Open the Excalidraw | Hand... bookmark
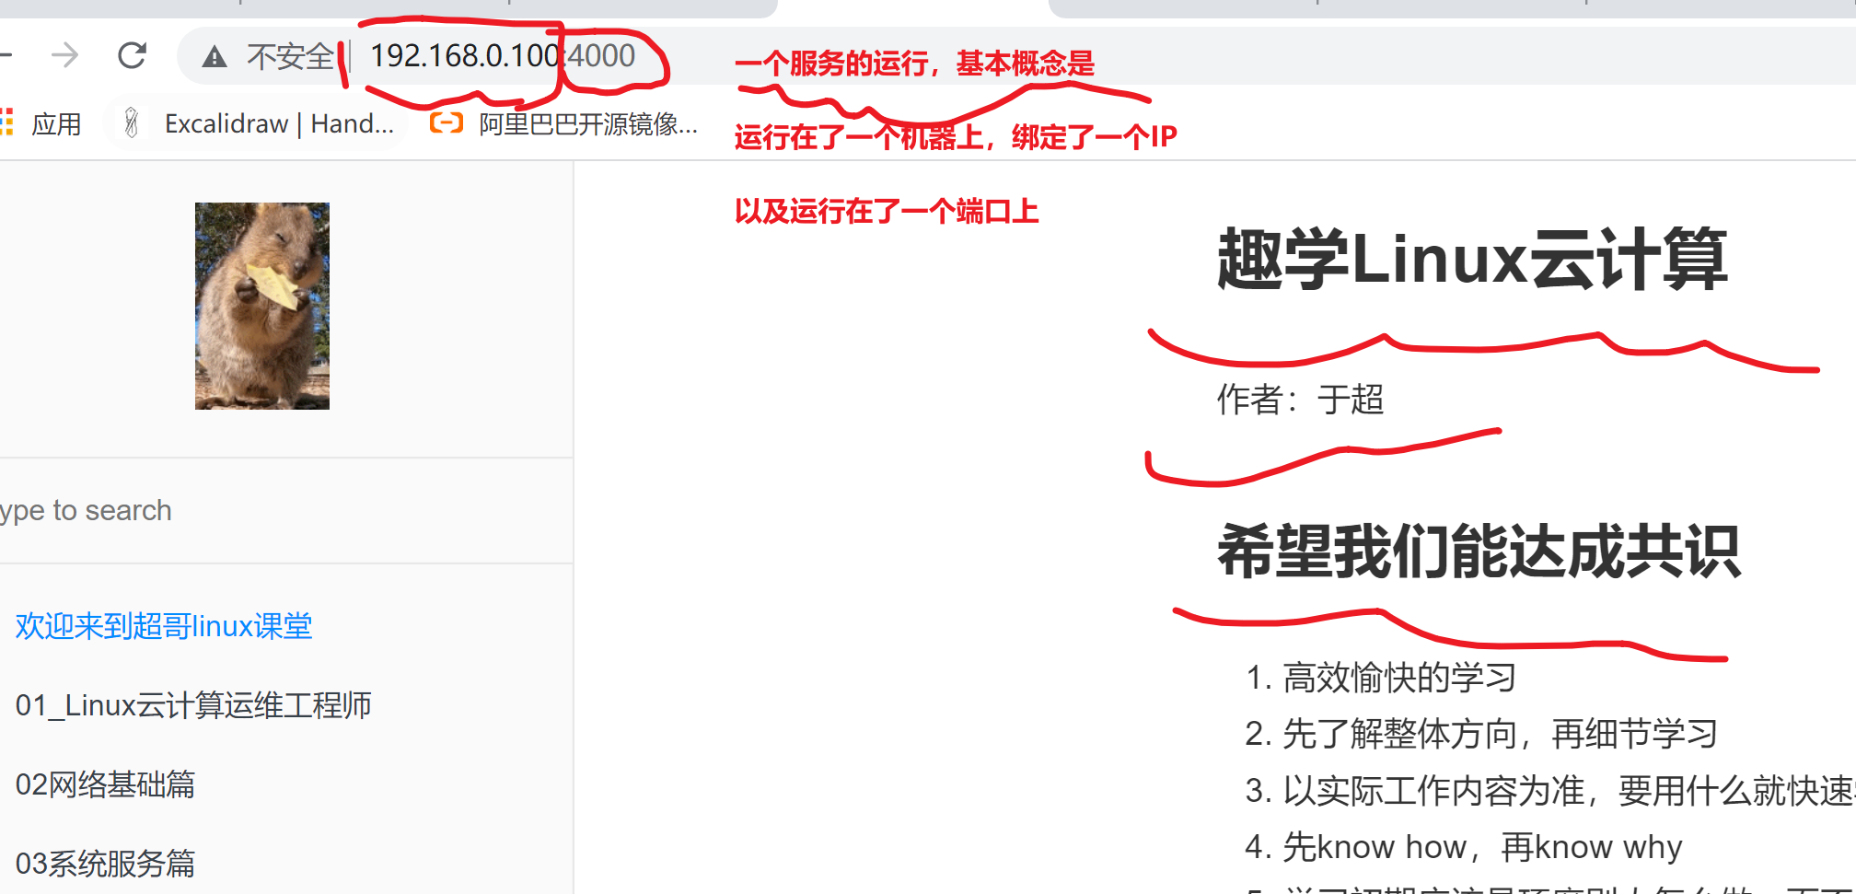The height and width of the screenshot is (894, 1856). [x=279, y=123]
